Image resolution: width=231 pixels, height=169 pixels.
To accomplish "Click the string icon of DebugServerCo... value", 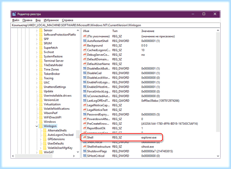I will 85,55.
